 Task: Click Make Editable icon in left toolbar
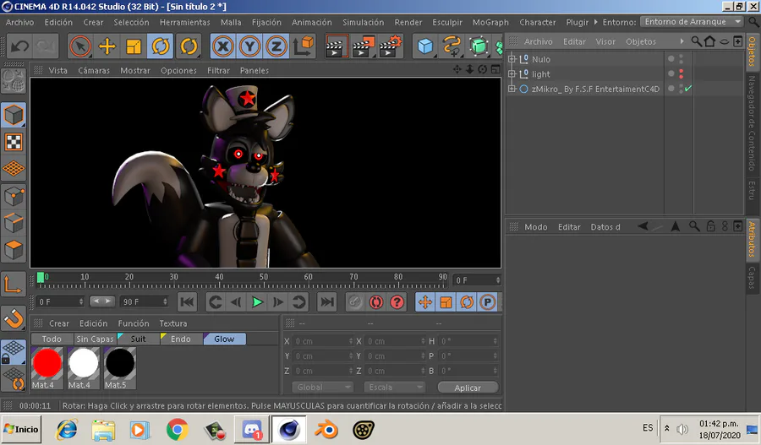[x=14, y=80]
